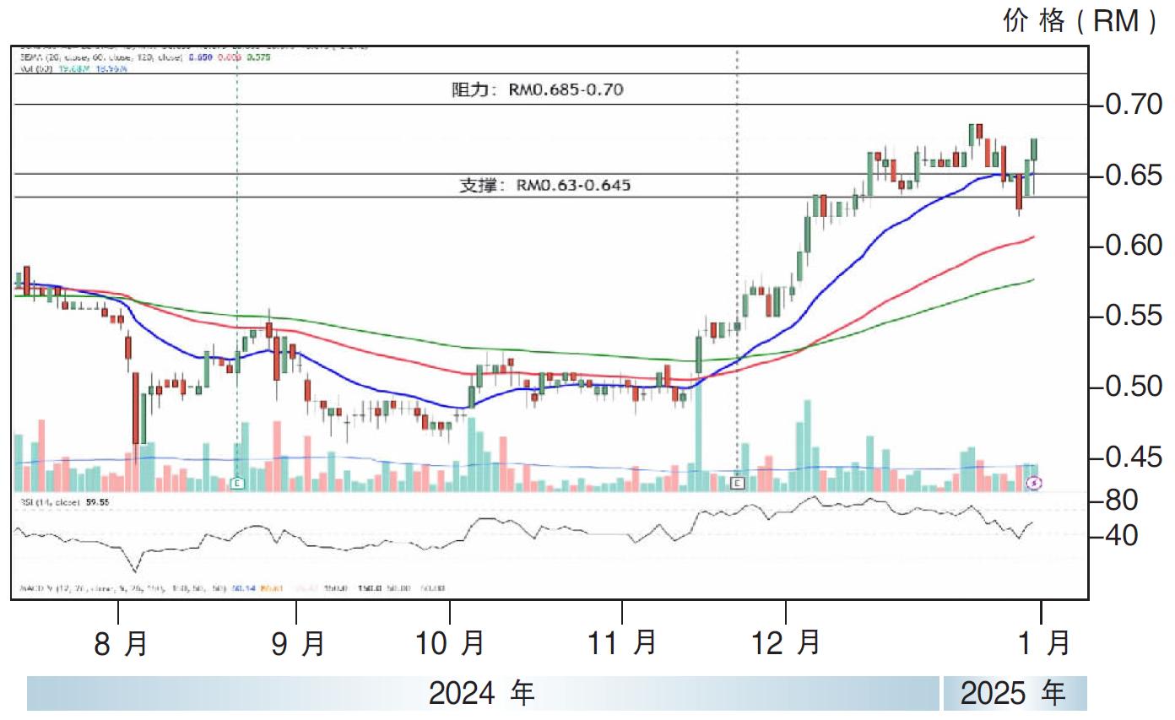1175x720 pixels.
Task: Click the '10 月' month label
Action: [x=450, y=644]
